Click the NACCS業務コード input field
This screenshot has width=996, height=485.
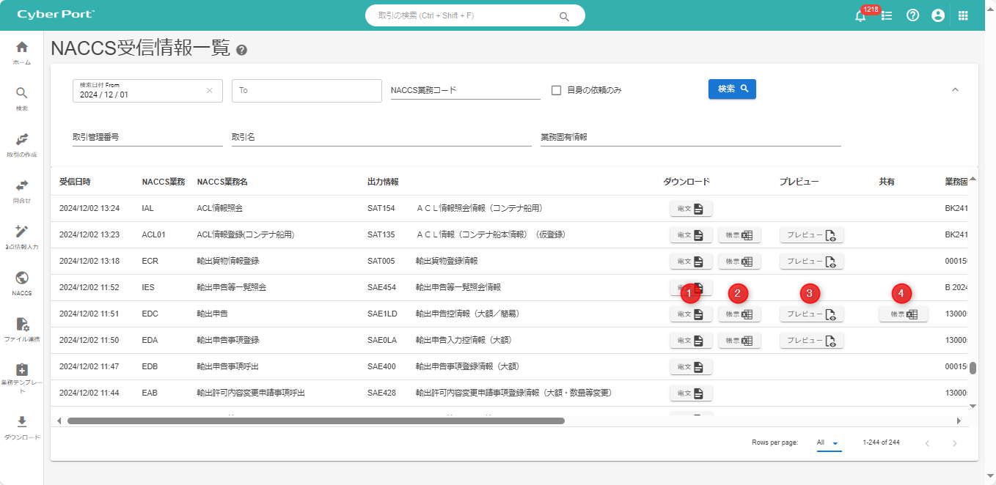click(465, 90)
